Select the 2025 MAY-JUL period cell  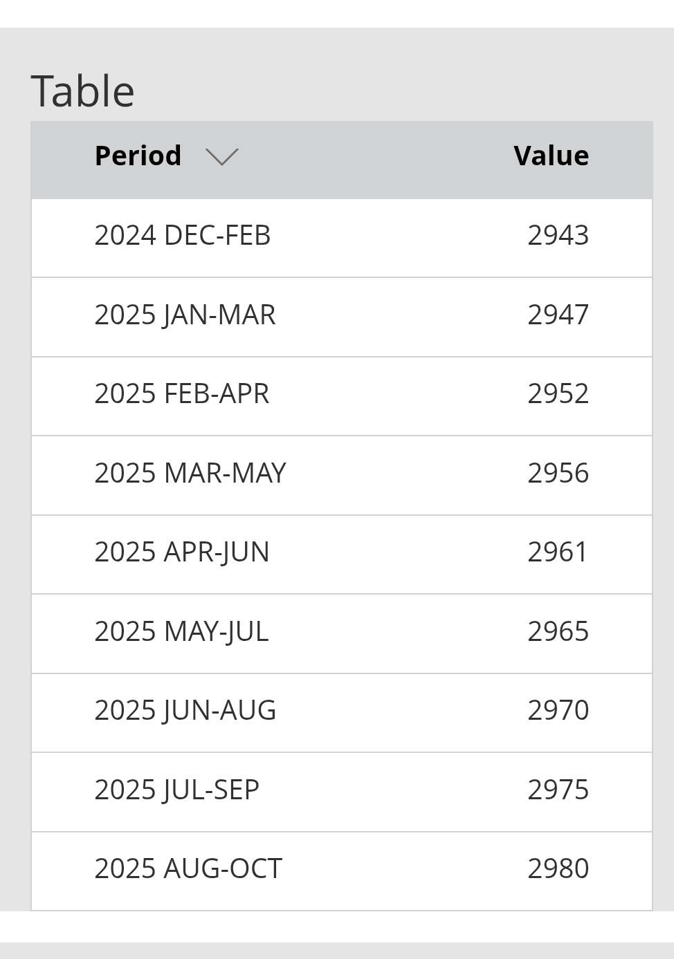181,632
